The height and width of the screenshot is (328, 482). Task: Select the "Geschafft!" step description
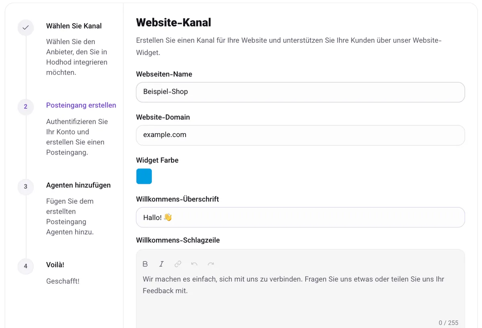[63, 281]
